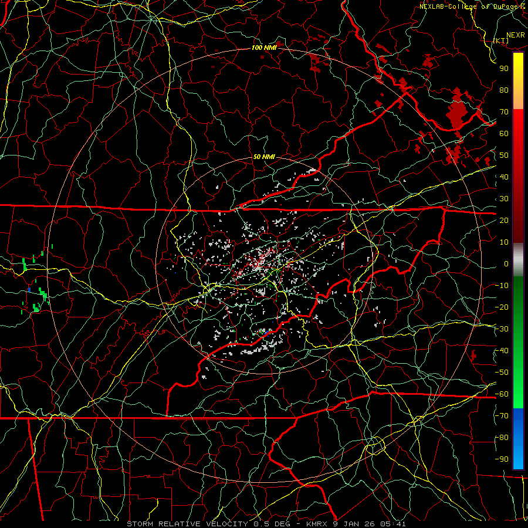528x528 pixels.
Task: Click the large dark red echo in the northeast
Action: pyautogui.click(x=457, y=113)
